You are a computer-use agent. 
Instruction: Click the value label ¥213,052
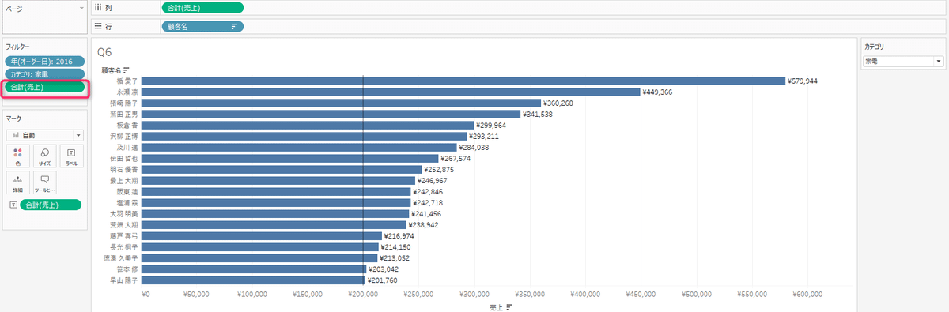coord(395,257)
